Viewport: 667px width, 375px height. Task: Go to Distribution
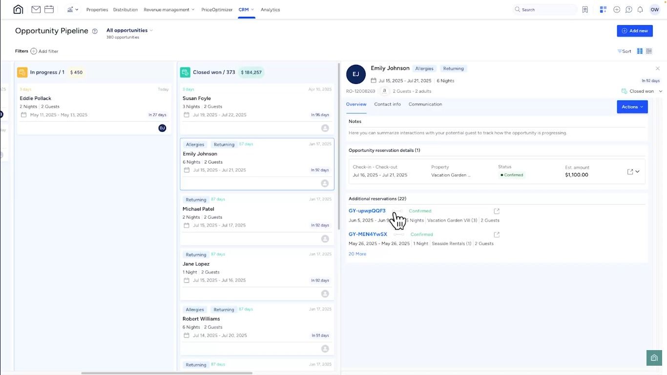125,10
